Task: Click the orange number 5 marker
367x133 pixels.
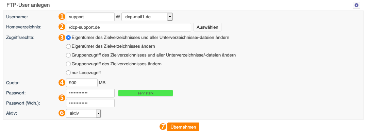Action: click(62, 98)
